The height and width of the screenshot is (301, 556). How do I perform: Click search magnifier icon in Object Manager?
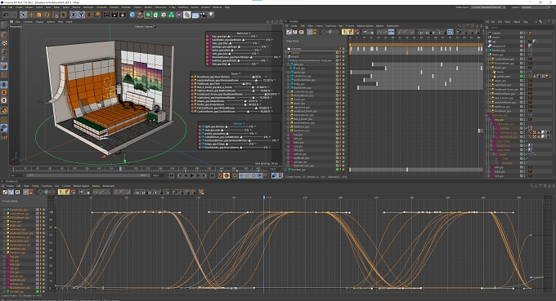(x=540, y=22)
